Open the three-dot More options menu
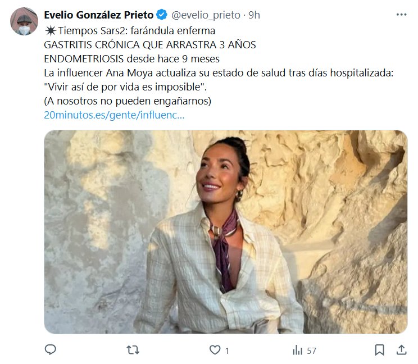This screenshot has width=418, height=364. [401, 14]
